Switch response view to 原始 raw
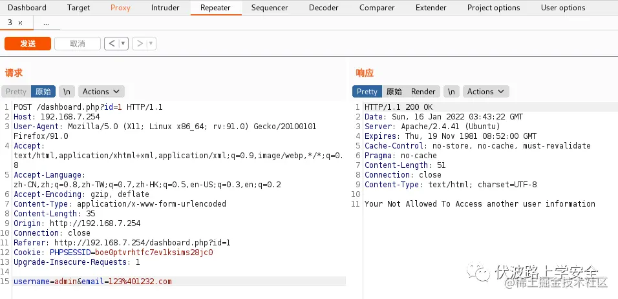Viewport: 618px width, 299px height. [394, 92]
